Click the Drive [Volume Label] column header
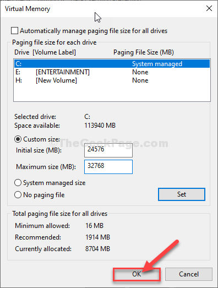 click(45, 52)
